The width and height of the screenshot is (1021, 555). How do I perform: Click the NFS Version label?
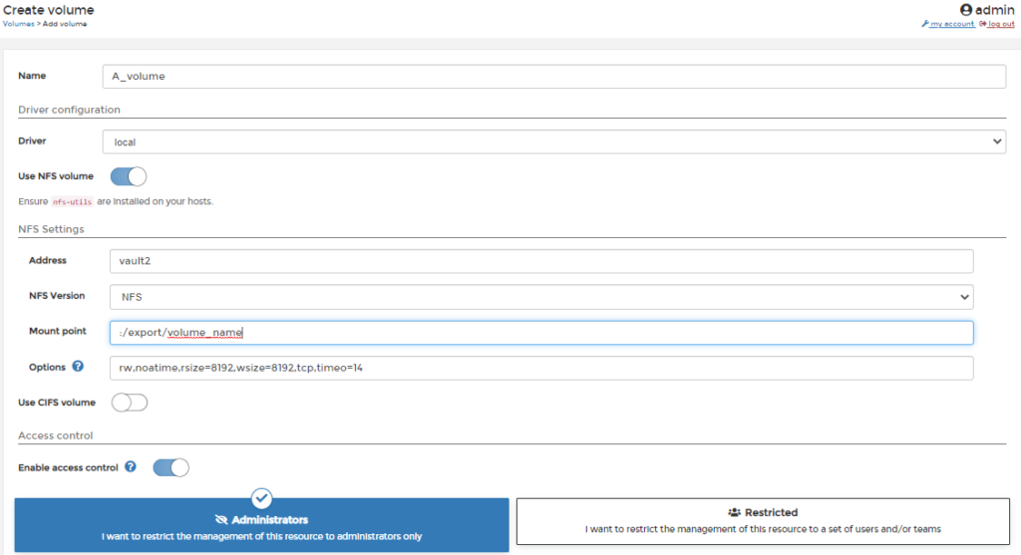point(57,295)
